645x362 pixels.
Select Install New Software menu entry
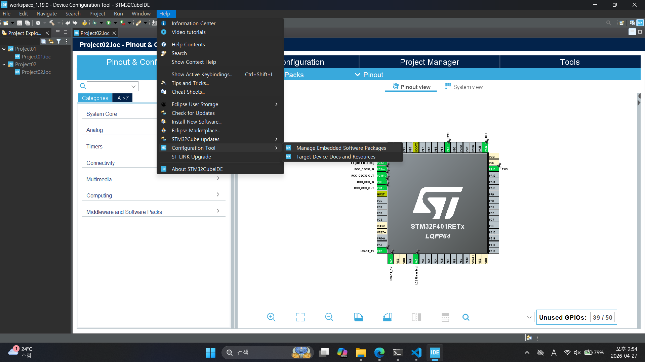220,122
